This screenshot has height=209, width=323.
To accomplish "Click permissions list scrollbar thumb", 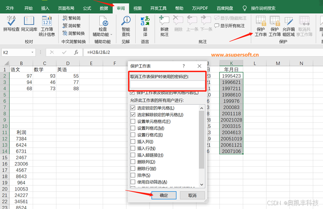I will [202, 140].
